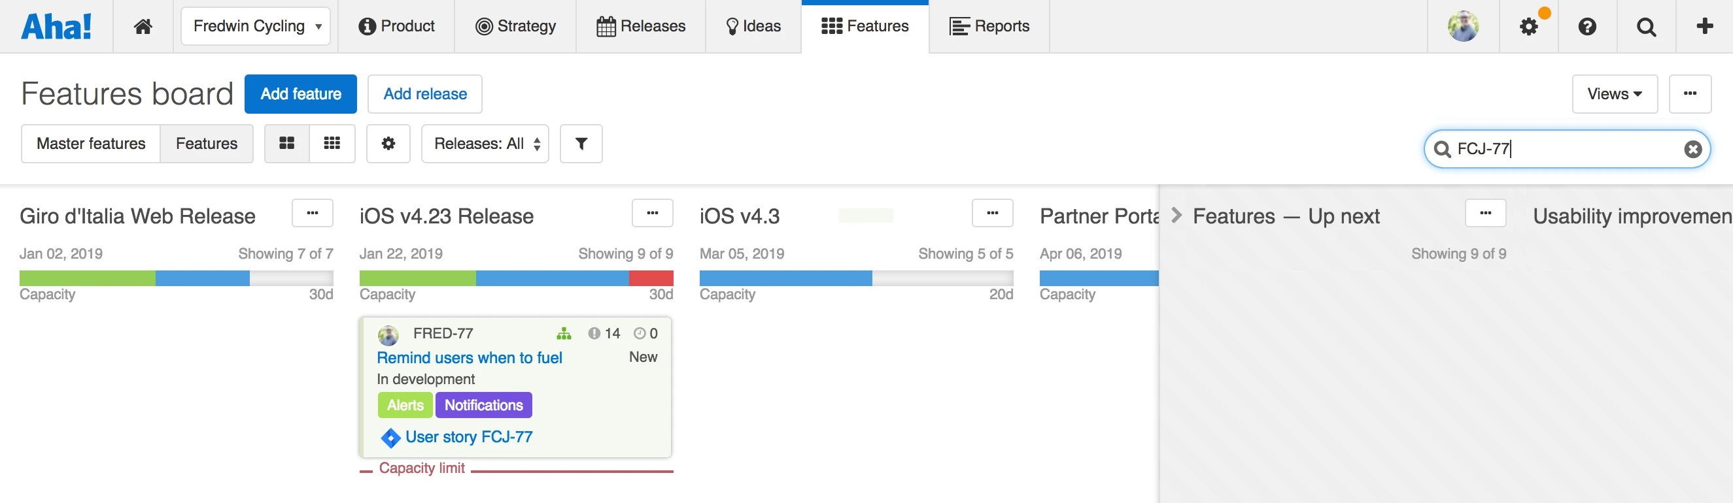
Task: Open the Releases menu
Action: (x=640, y=26)
